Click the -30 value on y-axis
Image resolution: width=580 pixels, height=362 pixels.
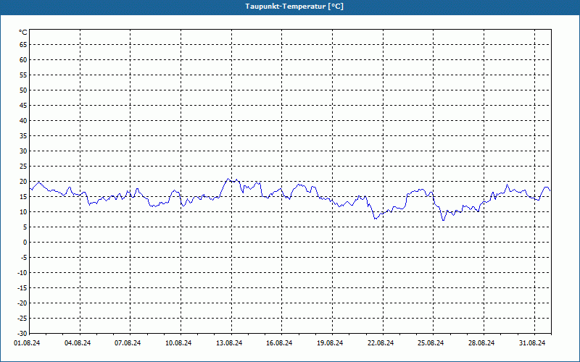[x=22, y=334]
